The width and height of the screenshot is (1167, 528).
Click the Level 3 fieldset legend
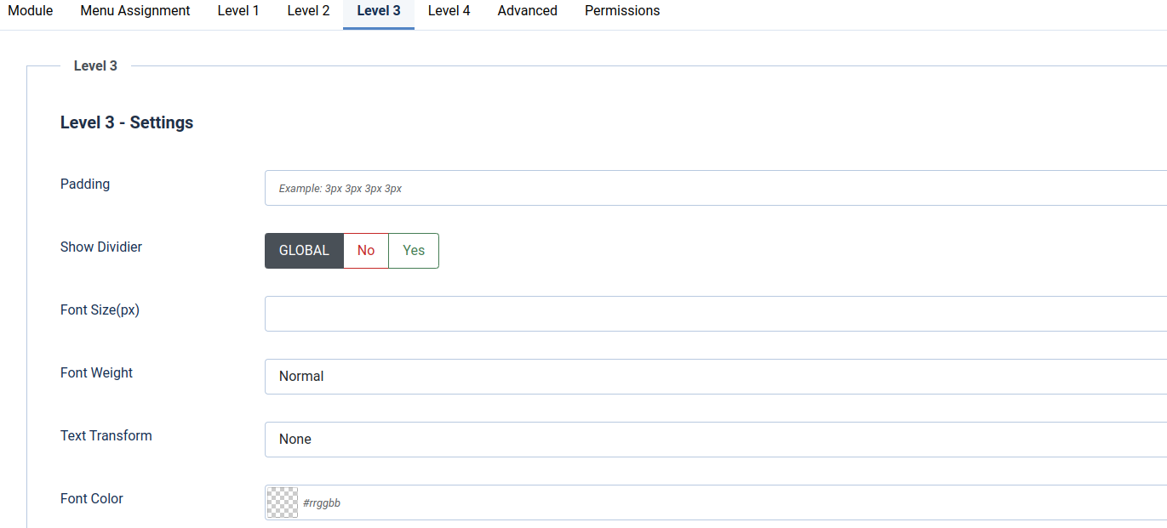[95, 65]
